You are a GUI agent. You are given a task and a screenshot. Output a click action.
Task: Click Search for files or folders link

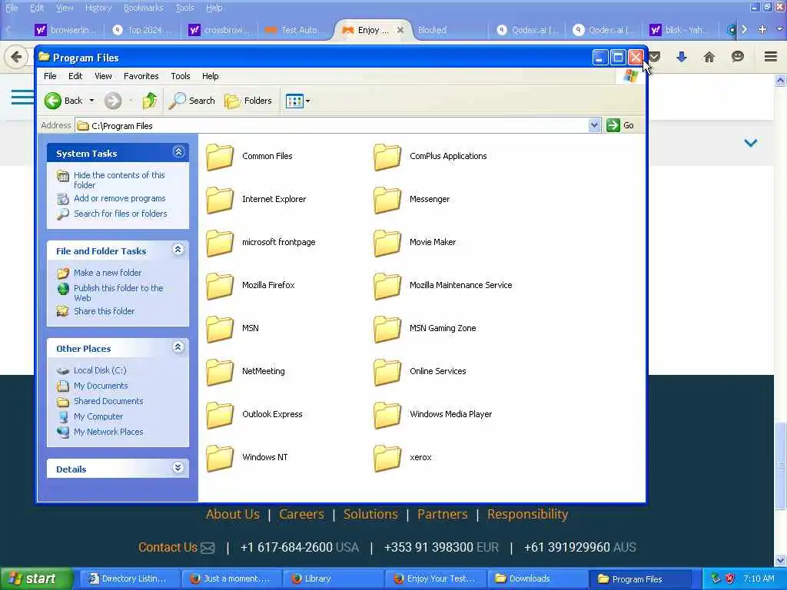point(121,214)
